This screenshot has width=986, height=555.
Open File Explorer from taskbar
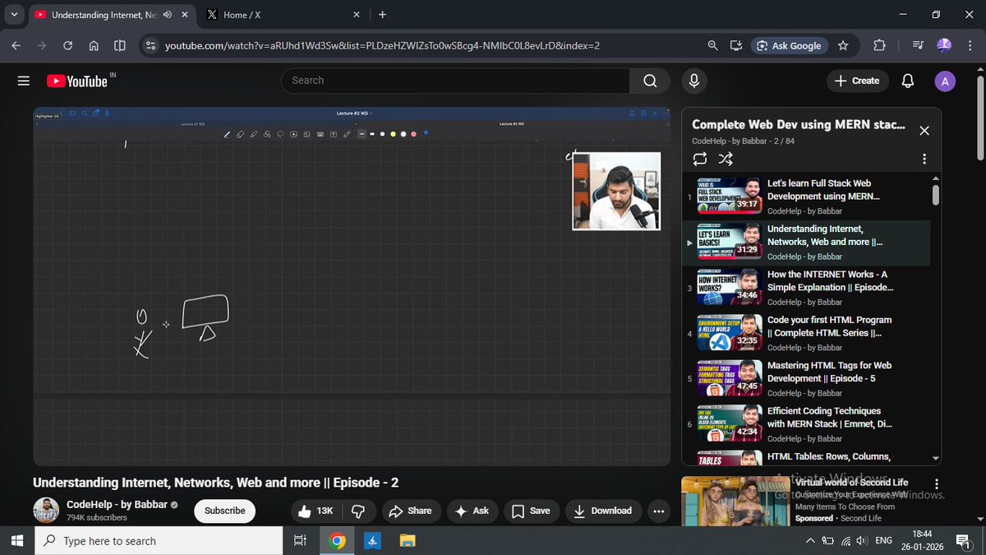pos(408,541)
